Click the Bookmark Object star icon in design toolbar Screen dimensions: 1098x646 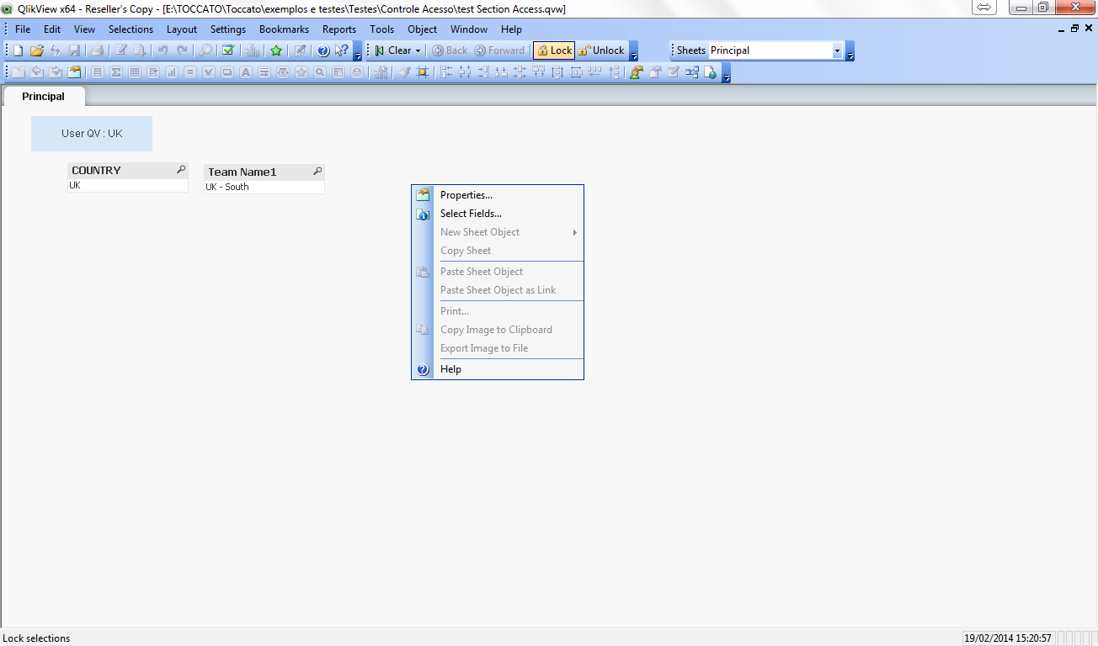301,72
